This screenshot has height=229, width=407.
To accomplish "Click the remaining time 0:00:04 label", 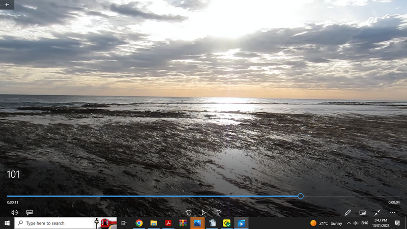I will [x=394, y=203].
